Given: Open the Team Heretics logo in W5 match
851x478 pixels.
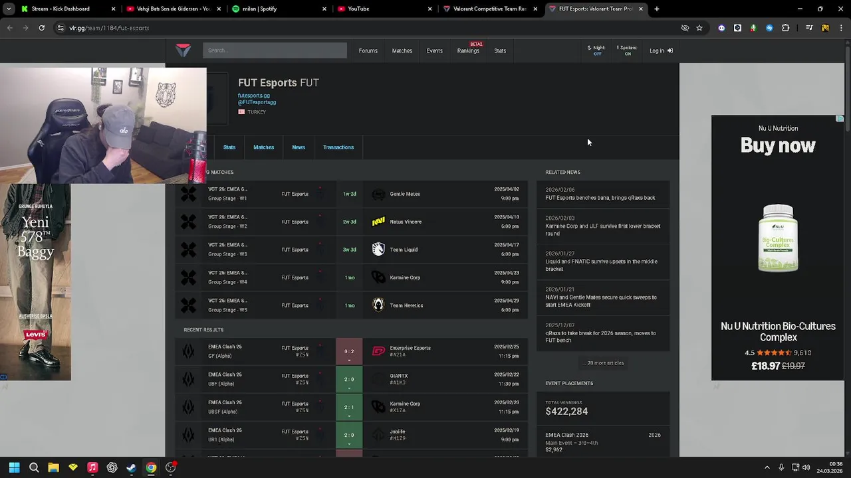Looking at the screenshot, I should coord(378,305).
